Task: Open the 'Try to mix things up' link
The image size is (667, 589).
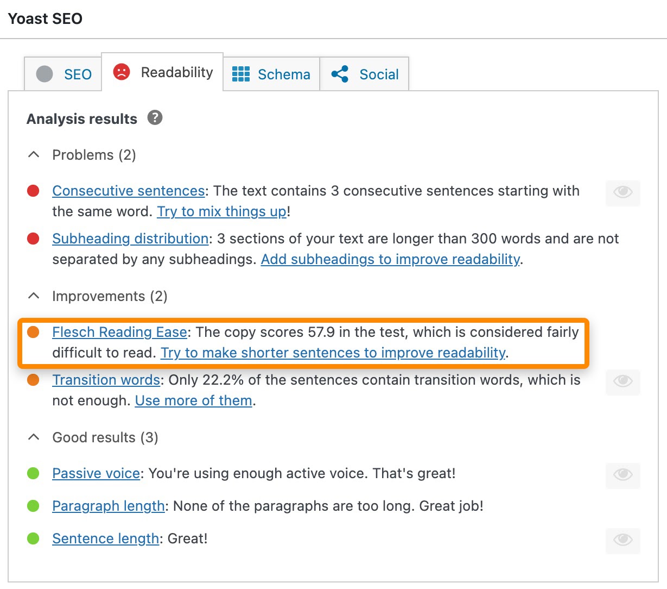Action: pyautogui.click(x=221, y=211)
